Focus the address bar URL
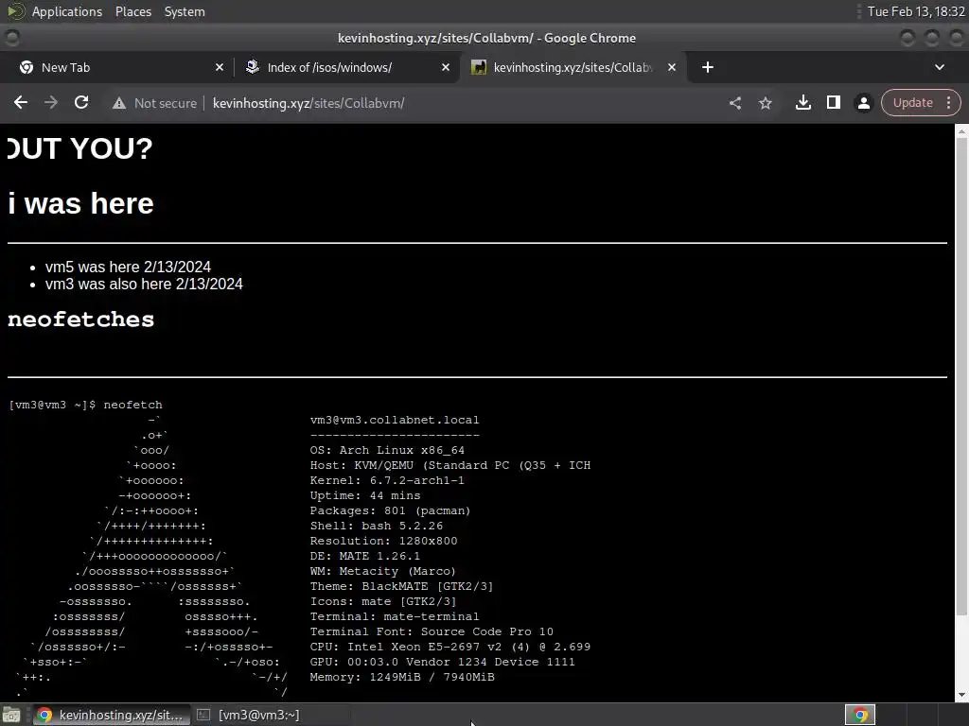Image resolution: width=969 pixels, height=726 pixels. (308, 103)
